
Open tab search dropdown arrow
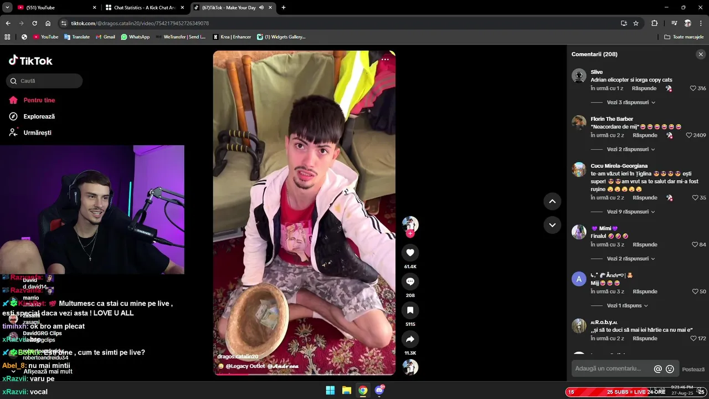[7, 8]
